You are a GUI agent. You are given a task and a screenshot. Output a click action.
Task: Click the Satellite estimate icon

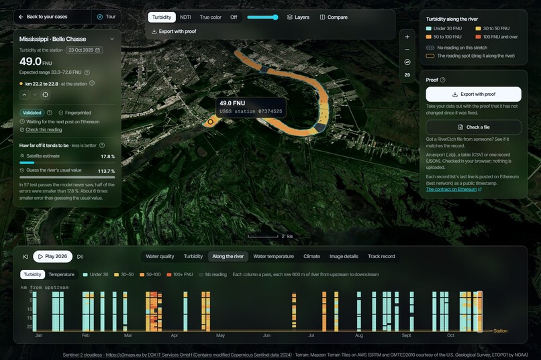[22, 156]
